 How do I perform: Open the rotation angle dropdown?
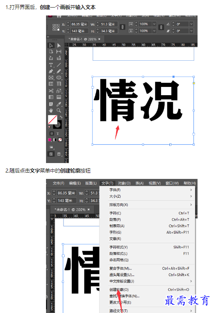(191, 24)
